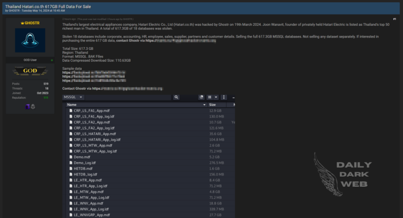Open the three-dot more options menu
This screenshot has height=218, width=403.
(224, 97)
